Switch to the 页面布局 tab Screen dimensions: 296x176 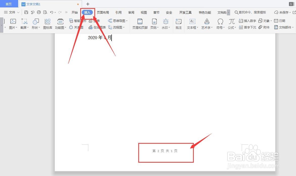(103, 12)
